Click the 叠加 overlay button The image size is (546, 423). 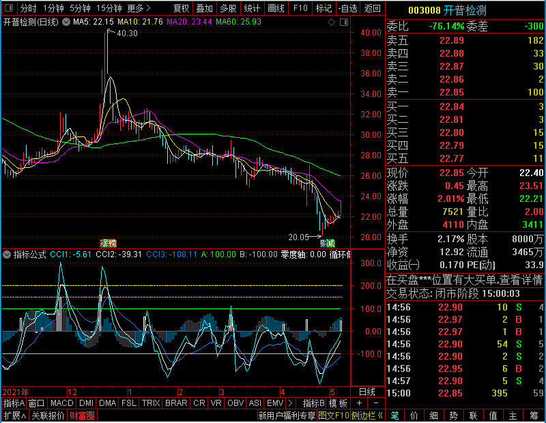click(x=204, y=8)
